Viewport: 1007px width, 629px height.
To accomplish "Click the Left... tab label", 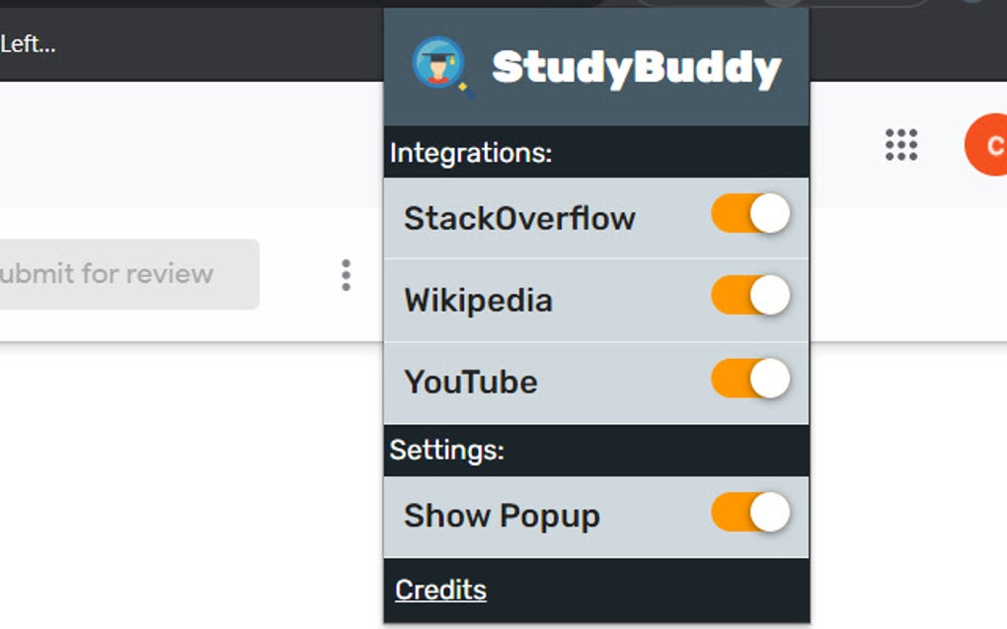I will [29, 45].
